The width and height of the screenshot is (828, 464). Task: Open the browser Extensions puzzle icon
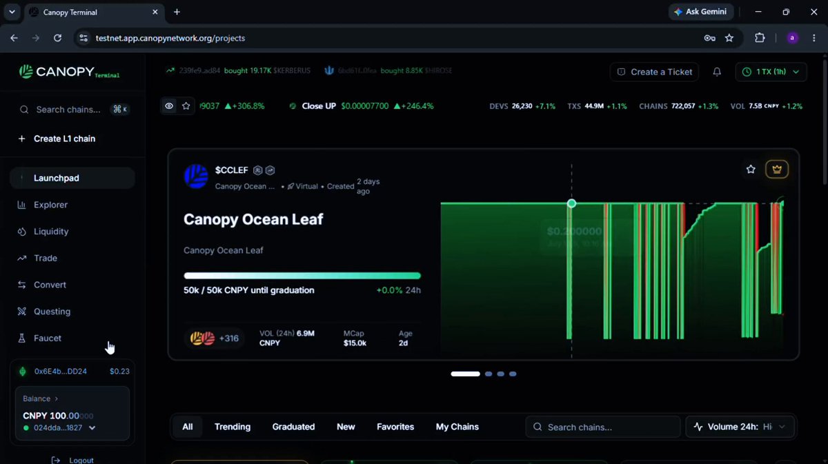pos(760,38)
